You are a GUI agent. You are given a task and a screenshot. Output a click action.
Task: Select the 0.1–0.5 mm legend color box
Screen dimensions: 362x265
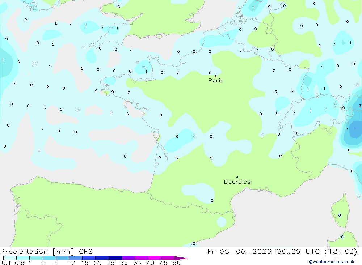[10, 258]
